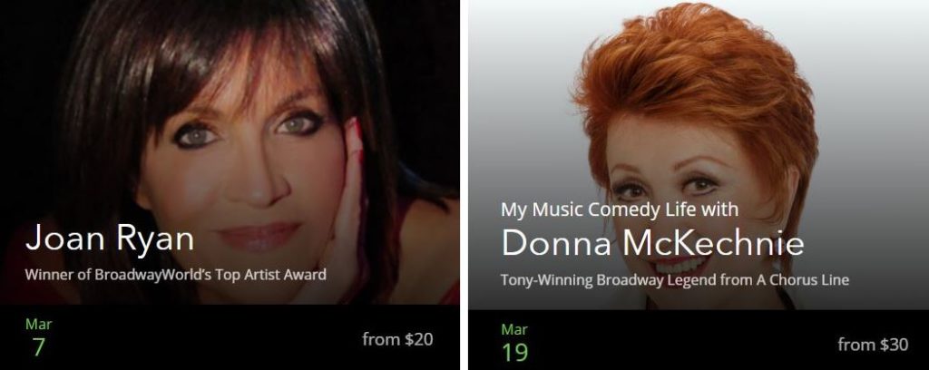This screenshot has height=370, width=929.
Task: Open the Joan Ryan event title
Action: (110, 239)
